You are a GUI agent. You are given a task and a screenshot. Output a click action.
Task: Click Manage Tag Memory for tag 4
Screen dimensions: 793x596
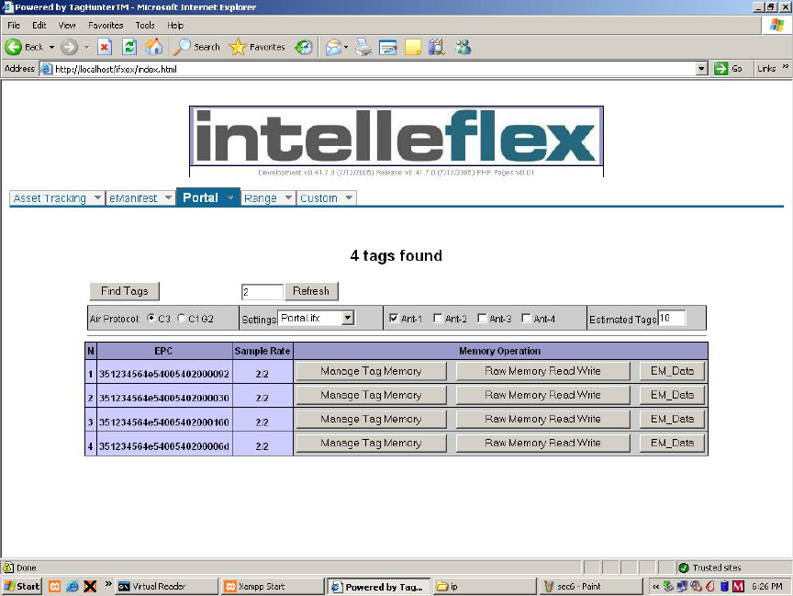tap(371, 443)
